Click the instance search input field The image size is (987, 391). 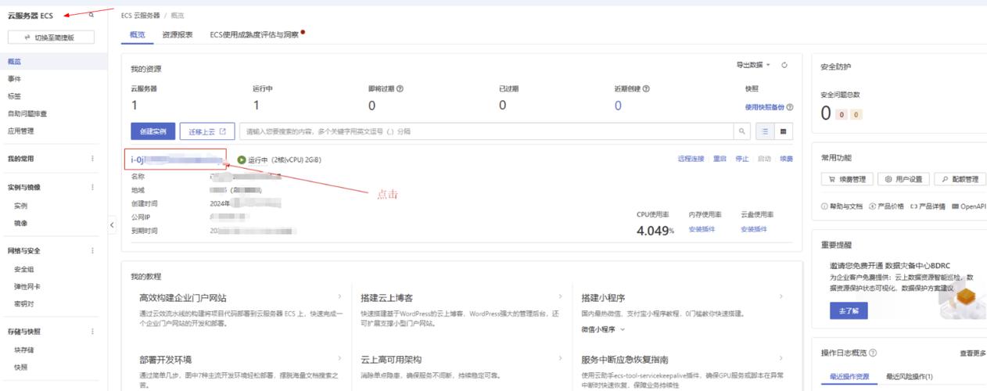tap(485, 131)
